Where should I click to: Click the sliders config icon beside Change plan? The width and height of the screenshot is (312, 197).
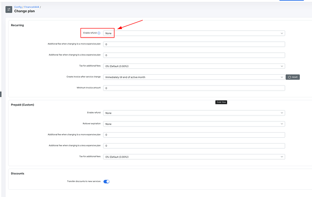coord(9,9)
